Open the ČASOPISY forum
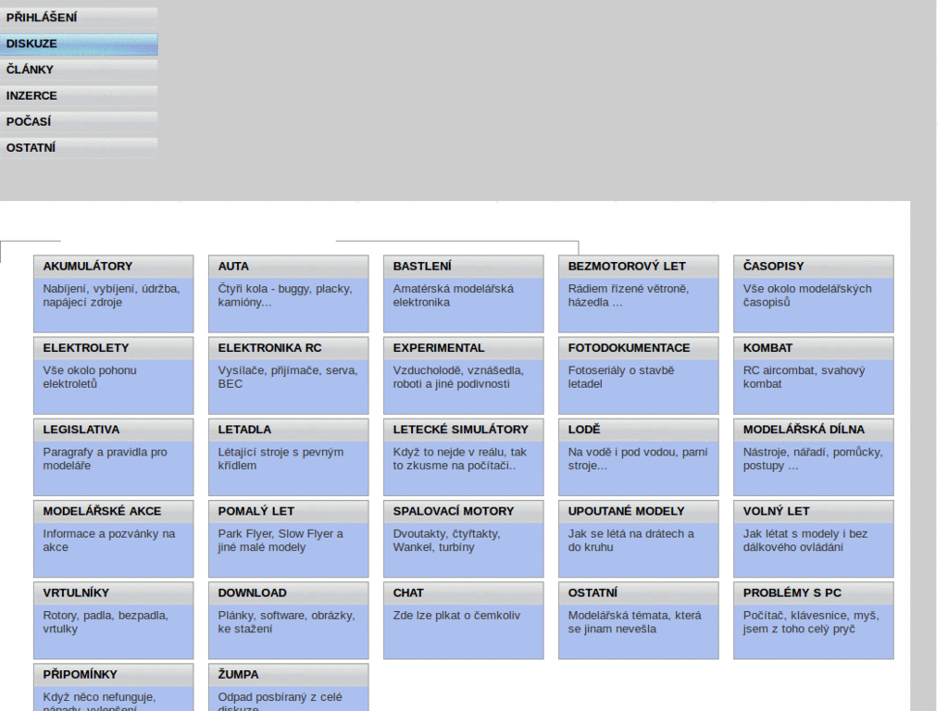This screenshot has height=711, width=948. pyautogui.click(x=773, y=266)
